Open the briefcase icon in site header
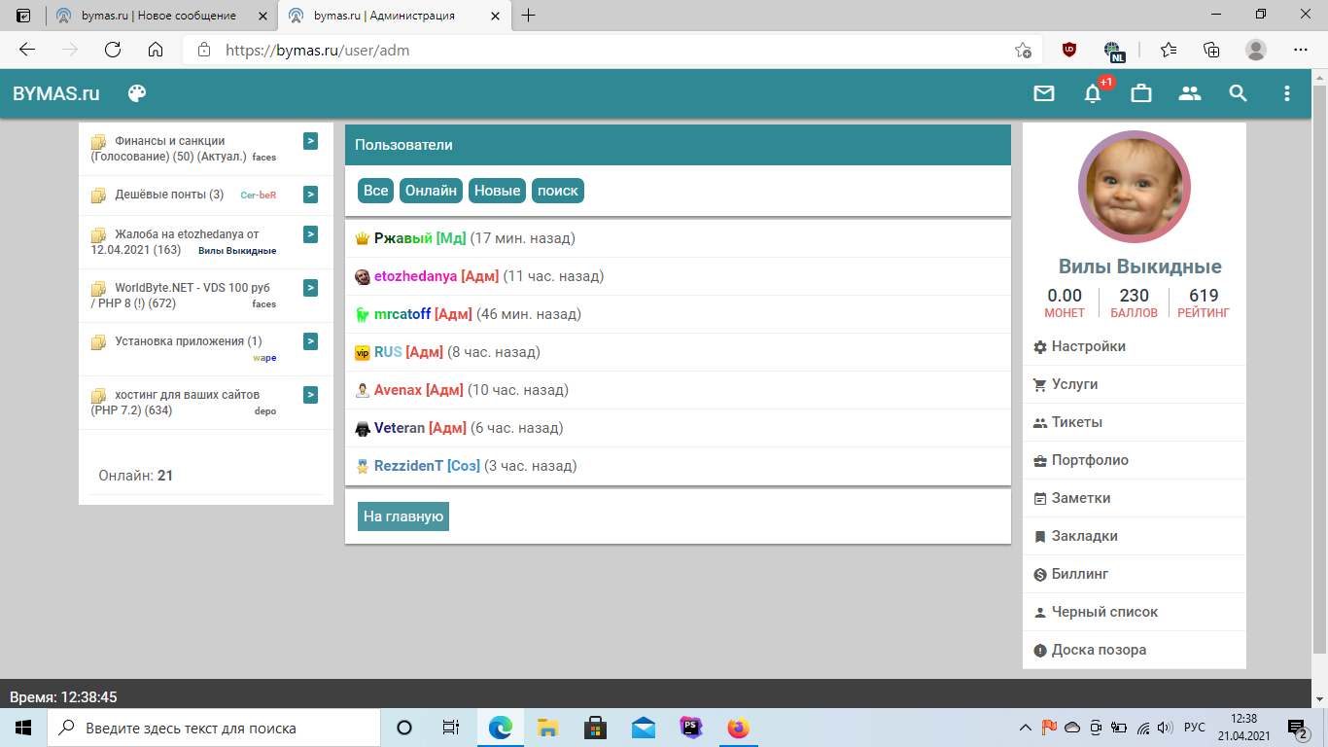This screenshot has width=1328, height=747. pyautogui.click(x=1140, y=93)
